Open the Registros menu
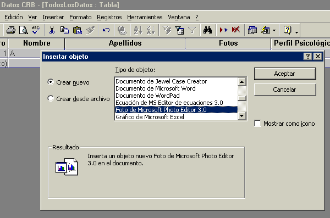The image size is (330, 218). (x=109, y=17)
